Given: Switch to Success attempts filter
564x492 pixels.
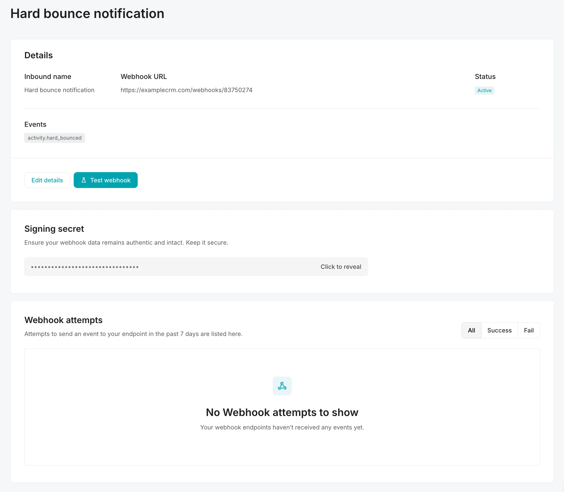Looking at the screenshot, I should tap(499, 330).
